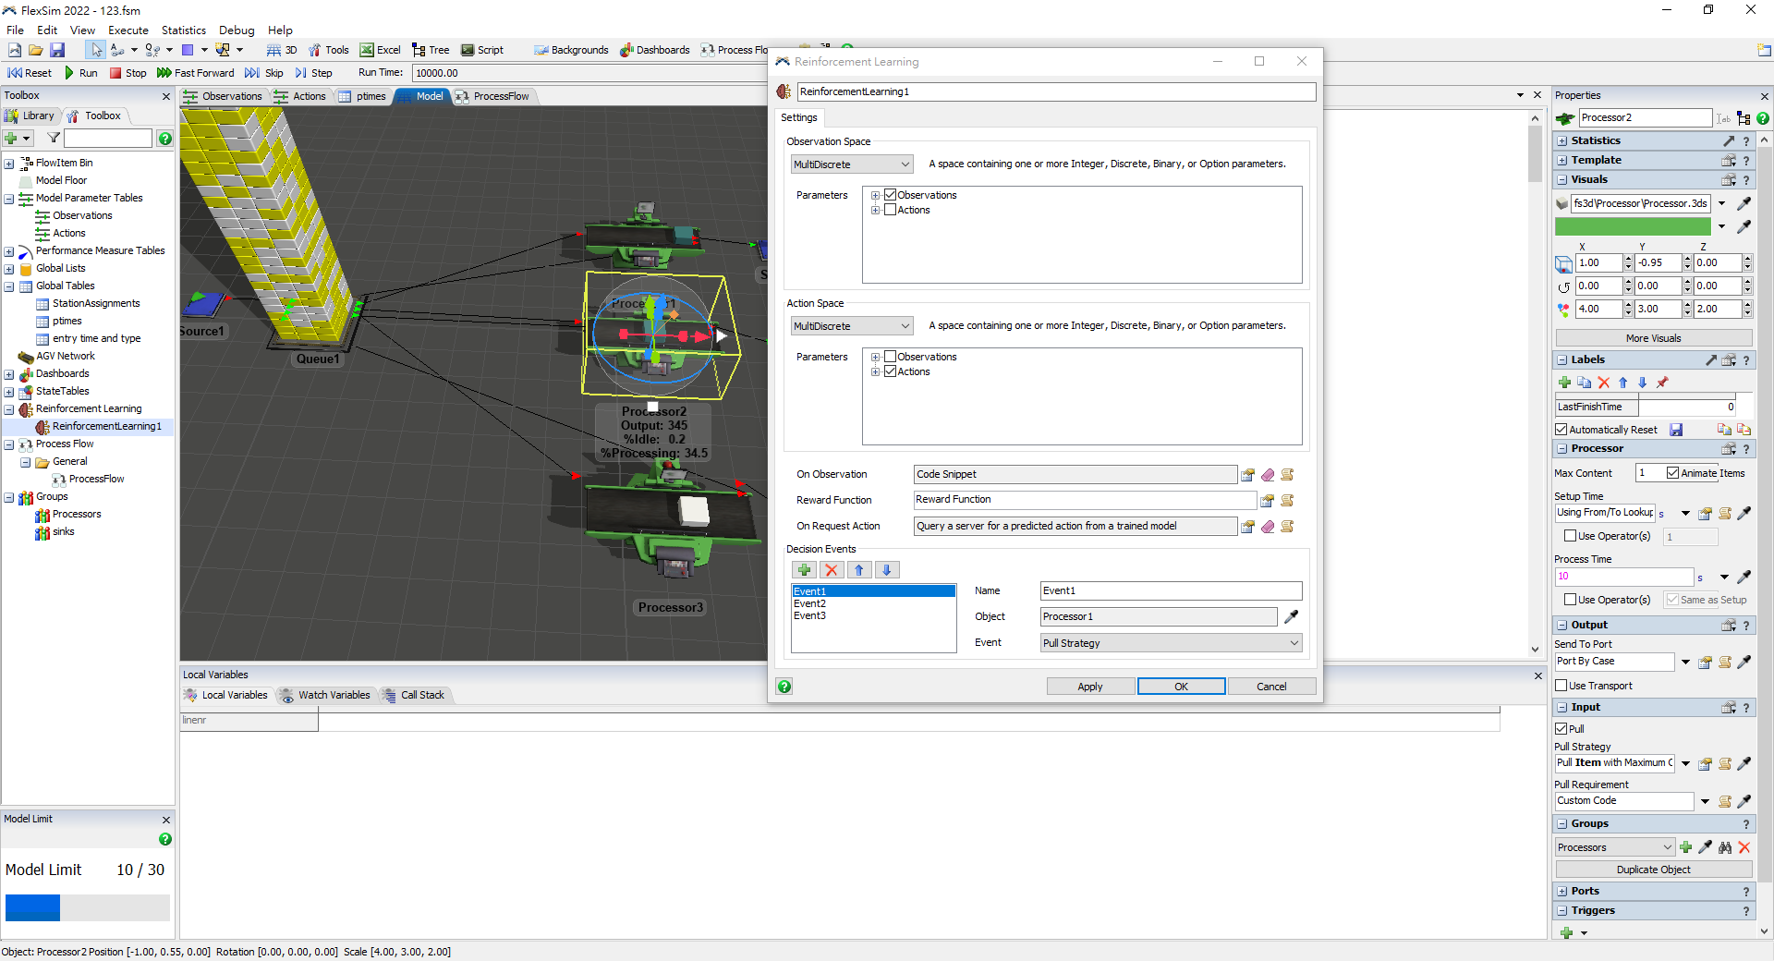Open Excel interface from toolbar
The height and width of the screenshot is (961, 1774).
[x=380, y=50]
